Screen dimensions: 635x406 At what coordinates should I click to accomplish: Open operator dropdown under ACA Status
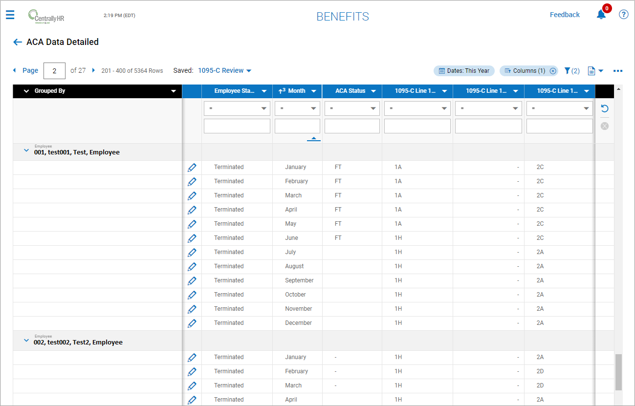click(352, 108)
